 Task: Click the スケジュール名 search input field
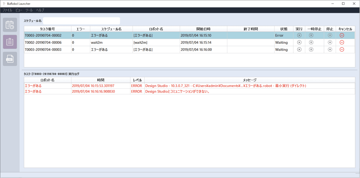pyautogui.click(x=81, y=21)
